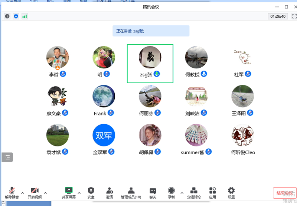
Task: Open the blue security shield icon
Action: (x=16, y=16)
